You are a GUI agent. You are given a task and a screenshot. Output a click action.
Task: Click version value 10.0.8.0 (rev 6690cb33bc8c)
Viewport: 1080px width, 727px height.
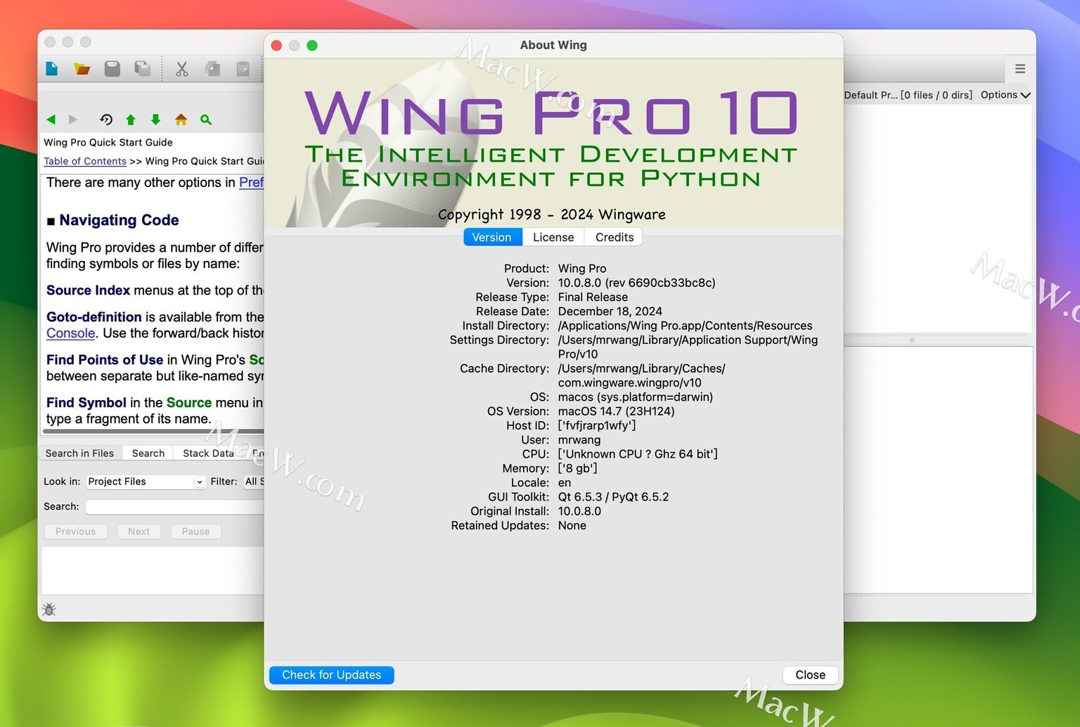click(636, 283)
